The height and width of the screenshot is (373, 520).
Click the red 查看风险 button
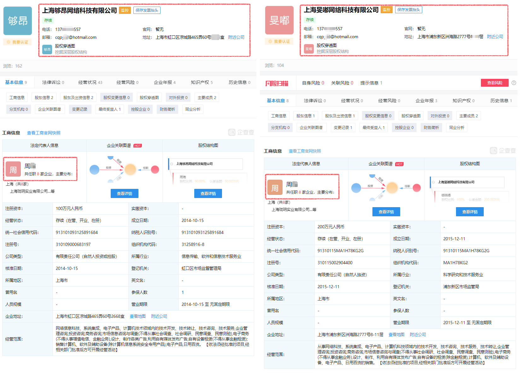pos(495,83)
